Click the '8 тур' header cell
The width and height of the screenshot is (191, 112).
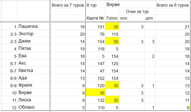[x=95, y=5]
